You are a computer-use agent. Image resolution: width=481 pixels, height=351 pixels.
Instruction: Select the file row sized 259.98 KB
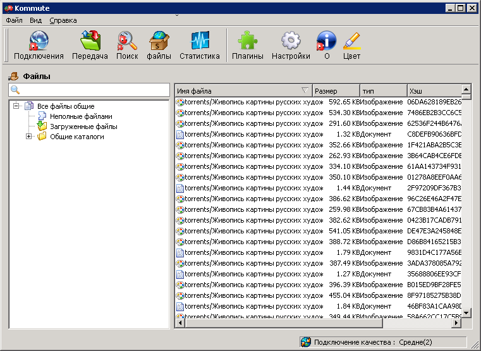pos(319,209)
